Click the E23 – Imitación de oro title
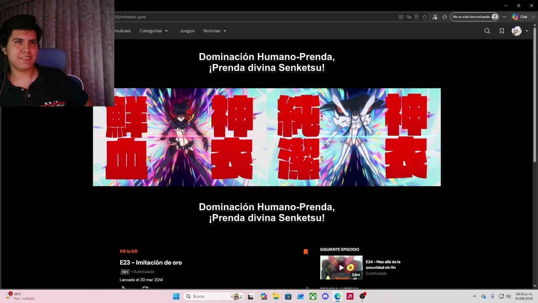The image size is (538, 303). (x=151, y=263)
